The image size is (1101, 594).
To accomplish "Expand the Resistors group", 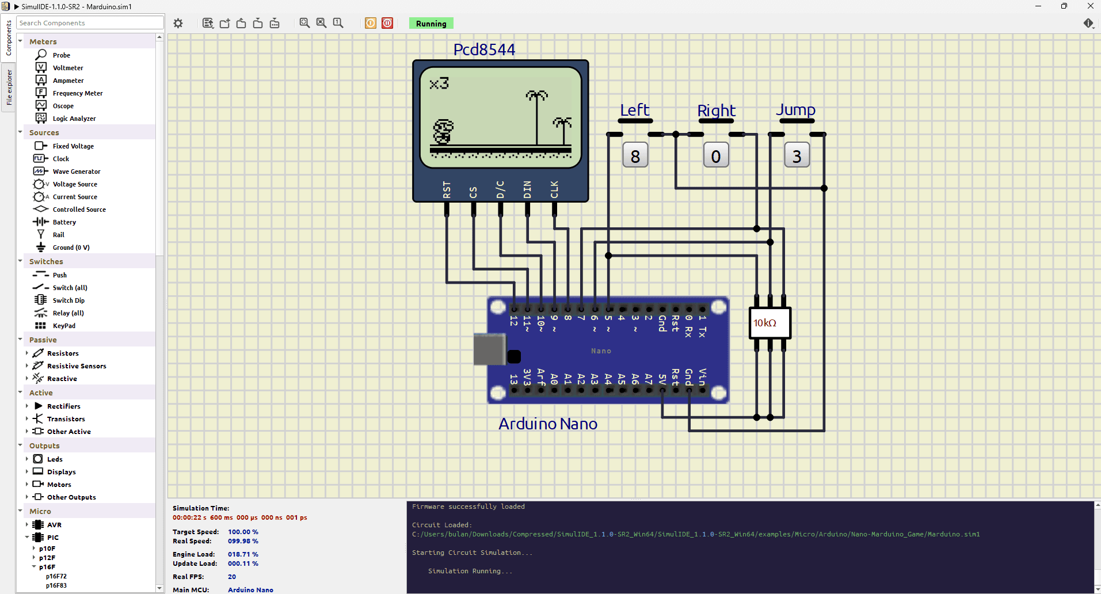I will click(x=27, y=353).
